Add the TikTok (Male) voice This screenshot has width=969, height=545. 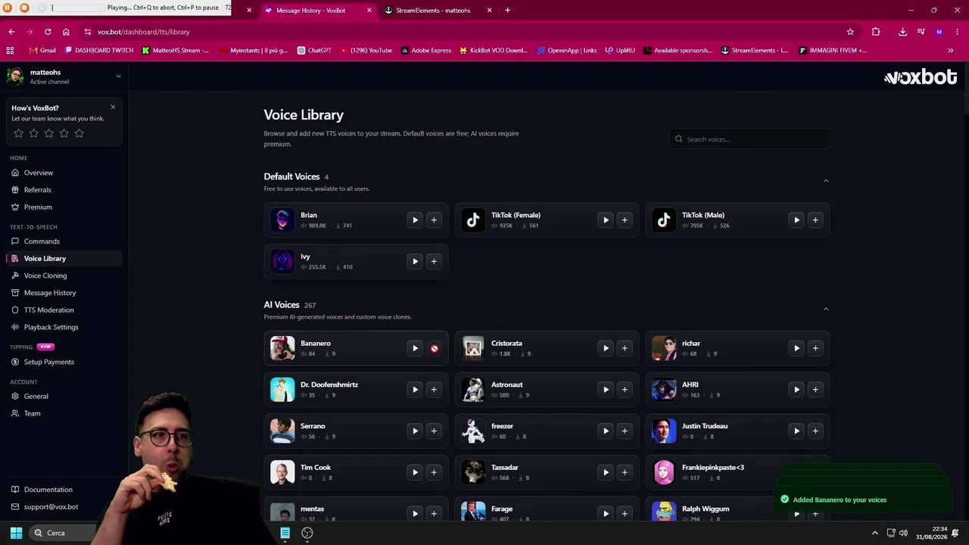815,220
